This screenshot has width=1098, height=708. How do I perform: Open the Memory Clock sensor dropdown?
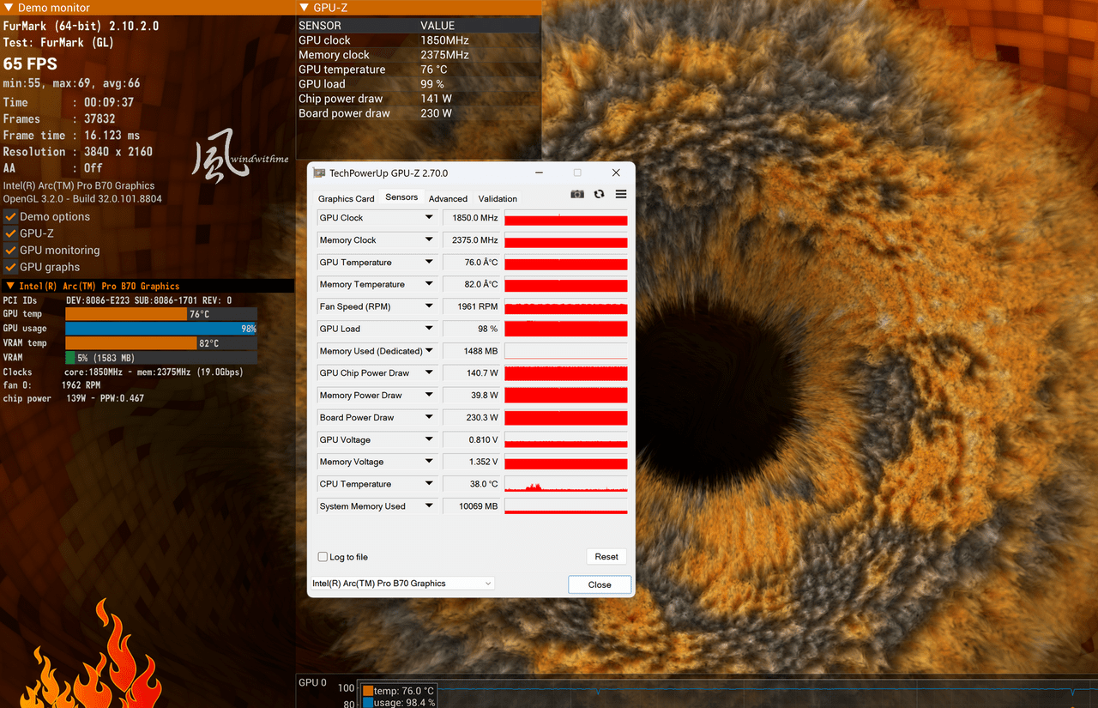[x=429, y=240]
